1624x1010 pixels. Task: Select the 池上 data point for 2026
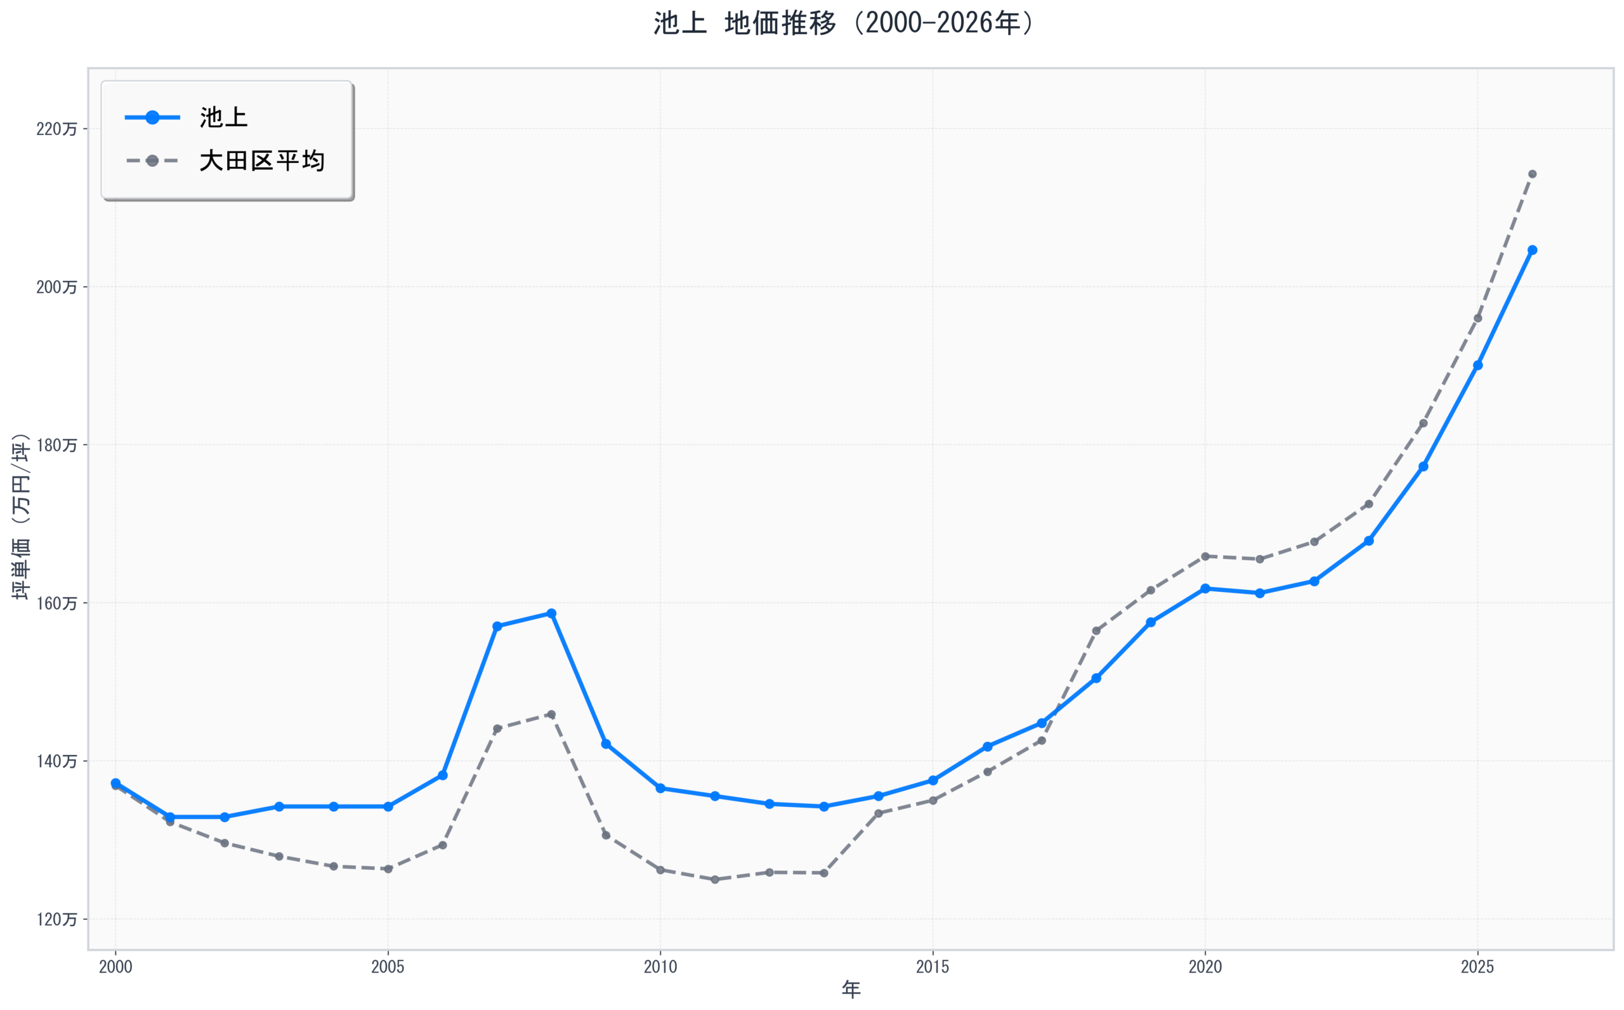coord(1533,250)
